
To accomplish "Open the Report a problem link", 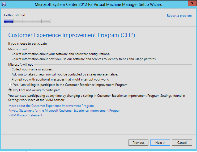I will coord(179,16).
